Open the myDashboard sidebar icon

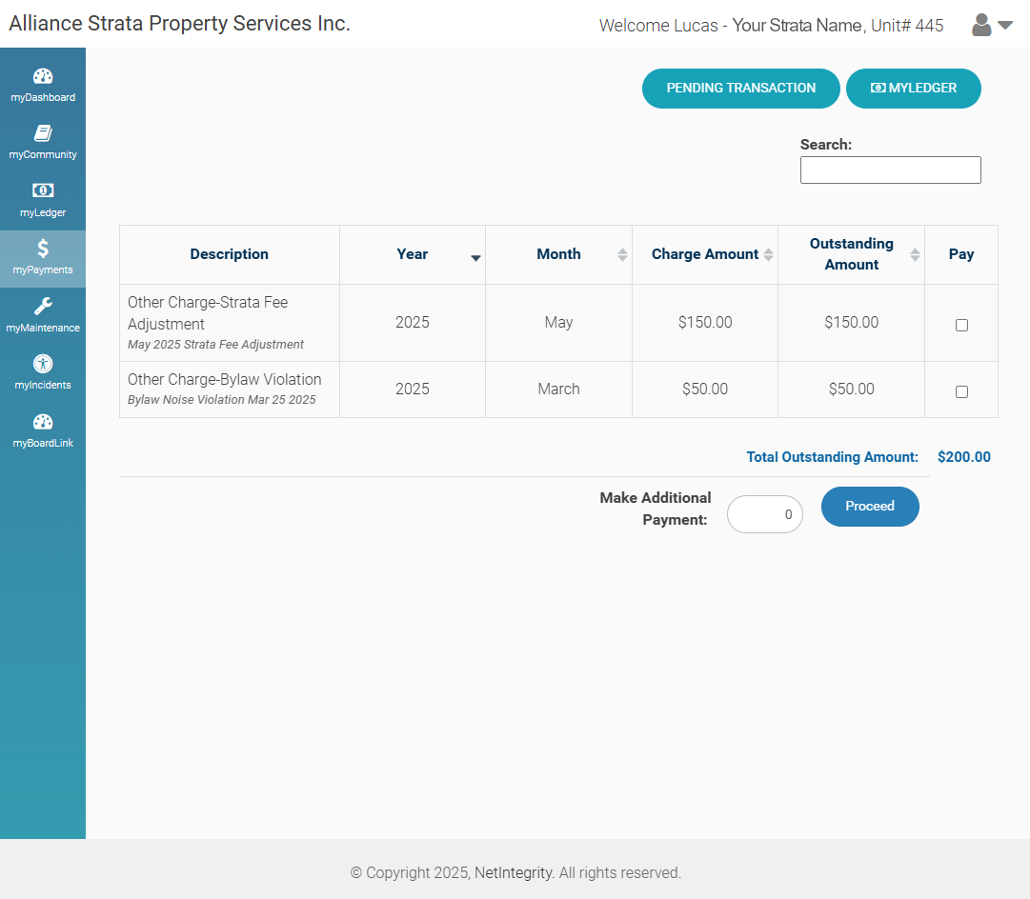[43, 84]
